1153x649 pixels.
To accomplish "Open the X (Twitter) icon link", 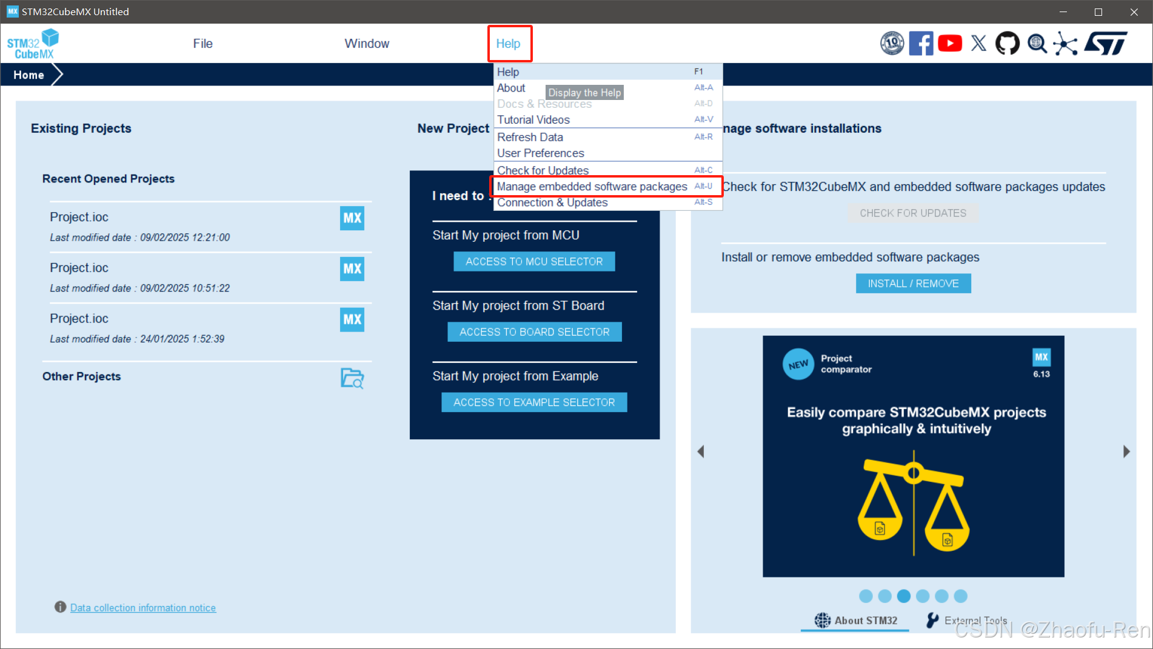I will (978, 43).
